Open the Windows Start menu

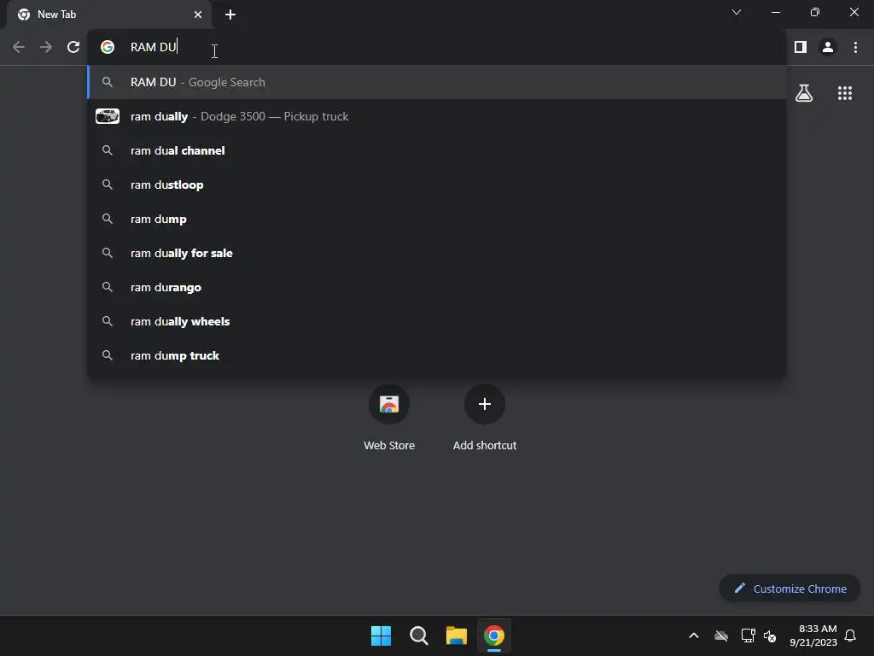coord(381,635)
